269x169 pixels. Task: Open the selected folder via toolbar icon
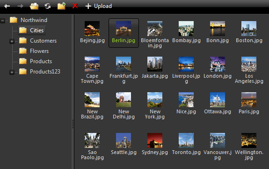34,6
